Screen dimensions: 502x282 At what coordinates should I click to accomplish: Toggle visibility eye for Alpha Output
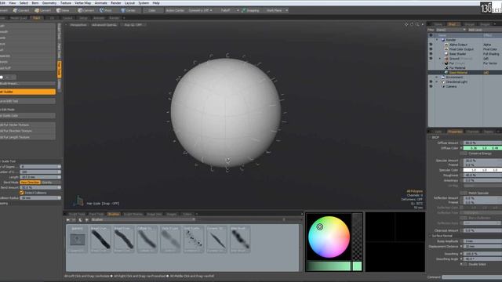pyautogui.click(x=431, y=45)
